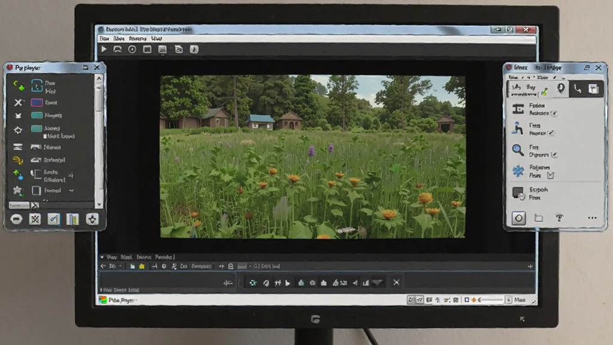This screenshot has height=345, width=613.
Task: Click the circular record icon in top toolbar
Action: tap(132, 49)
